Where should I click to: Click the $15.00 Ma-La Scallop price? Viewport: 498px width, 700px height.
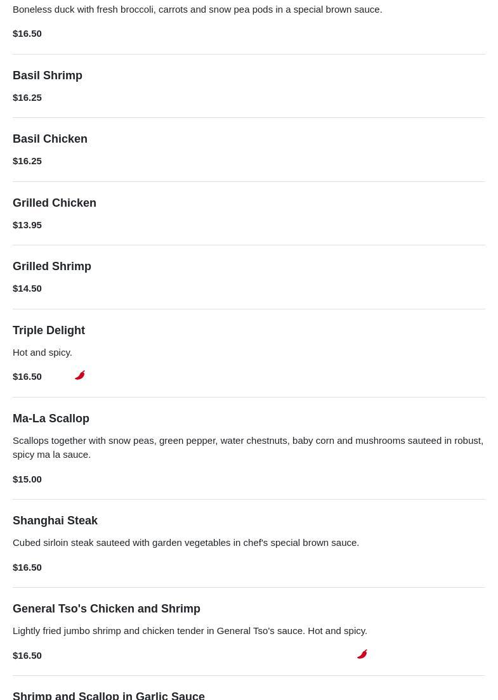[27, 479]
